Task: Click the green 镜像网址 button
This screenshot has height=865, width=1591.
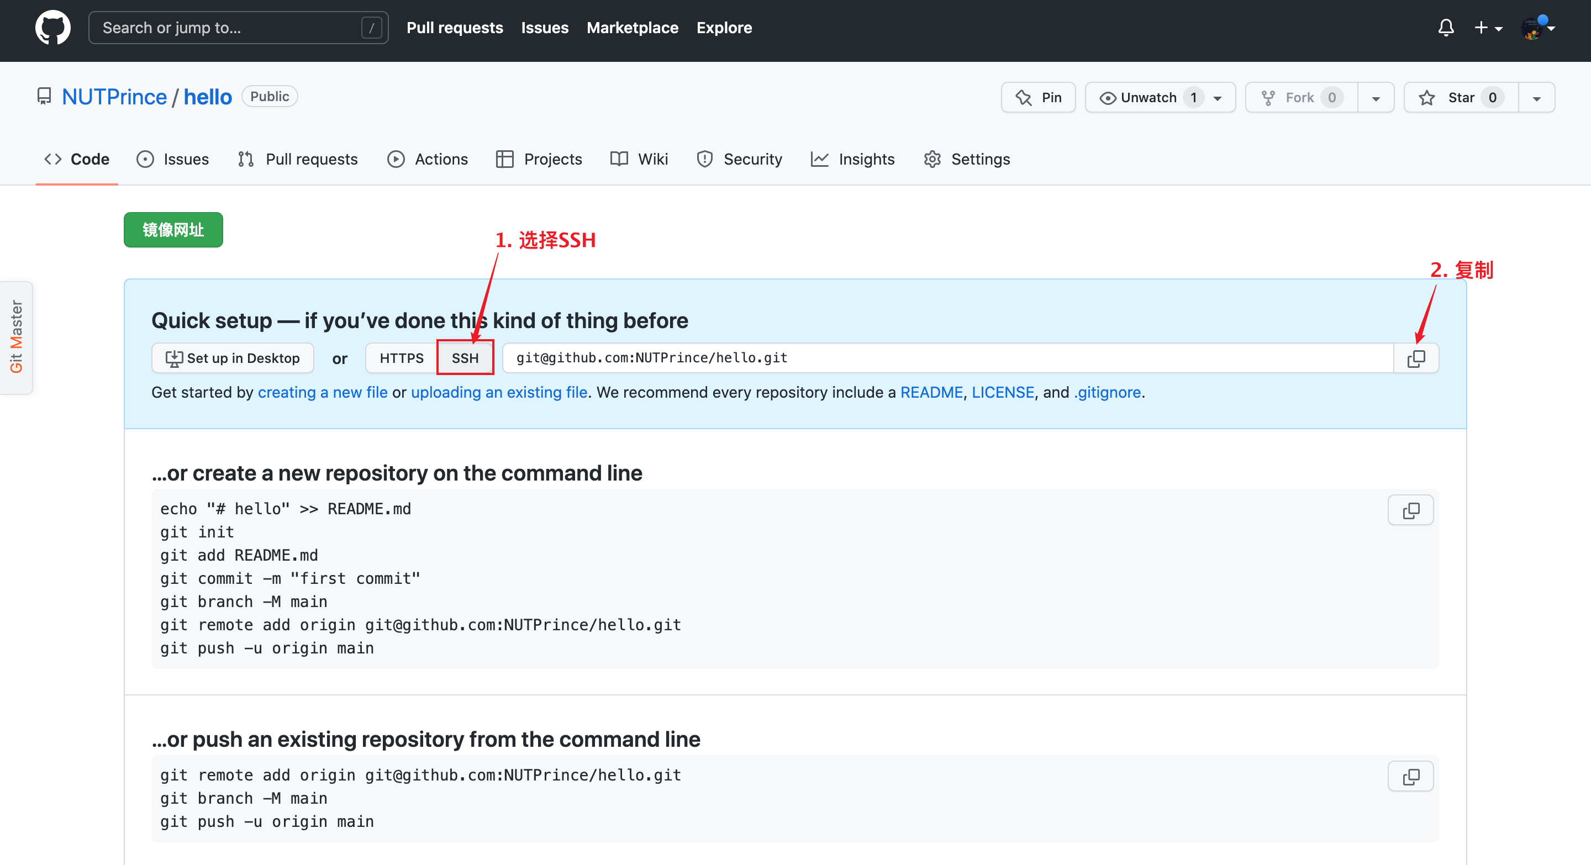Action: (x=173, y=230)
